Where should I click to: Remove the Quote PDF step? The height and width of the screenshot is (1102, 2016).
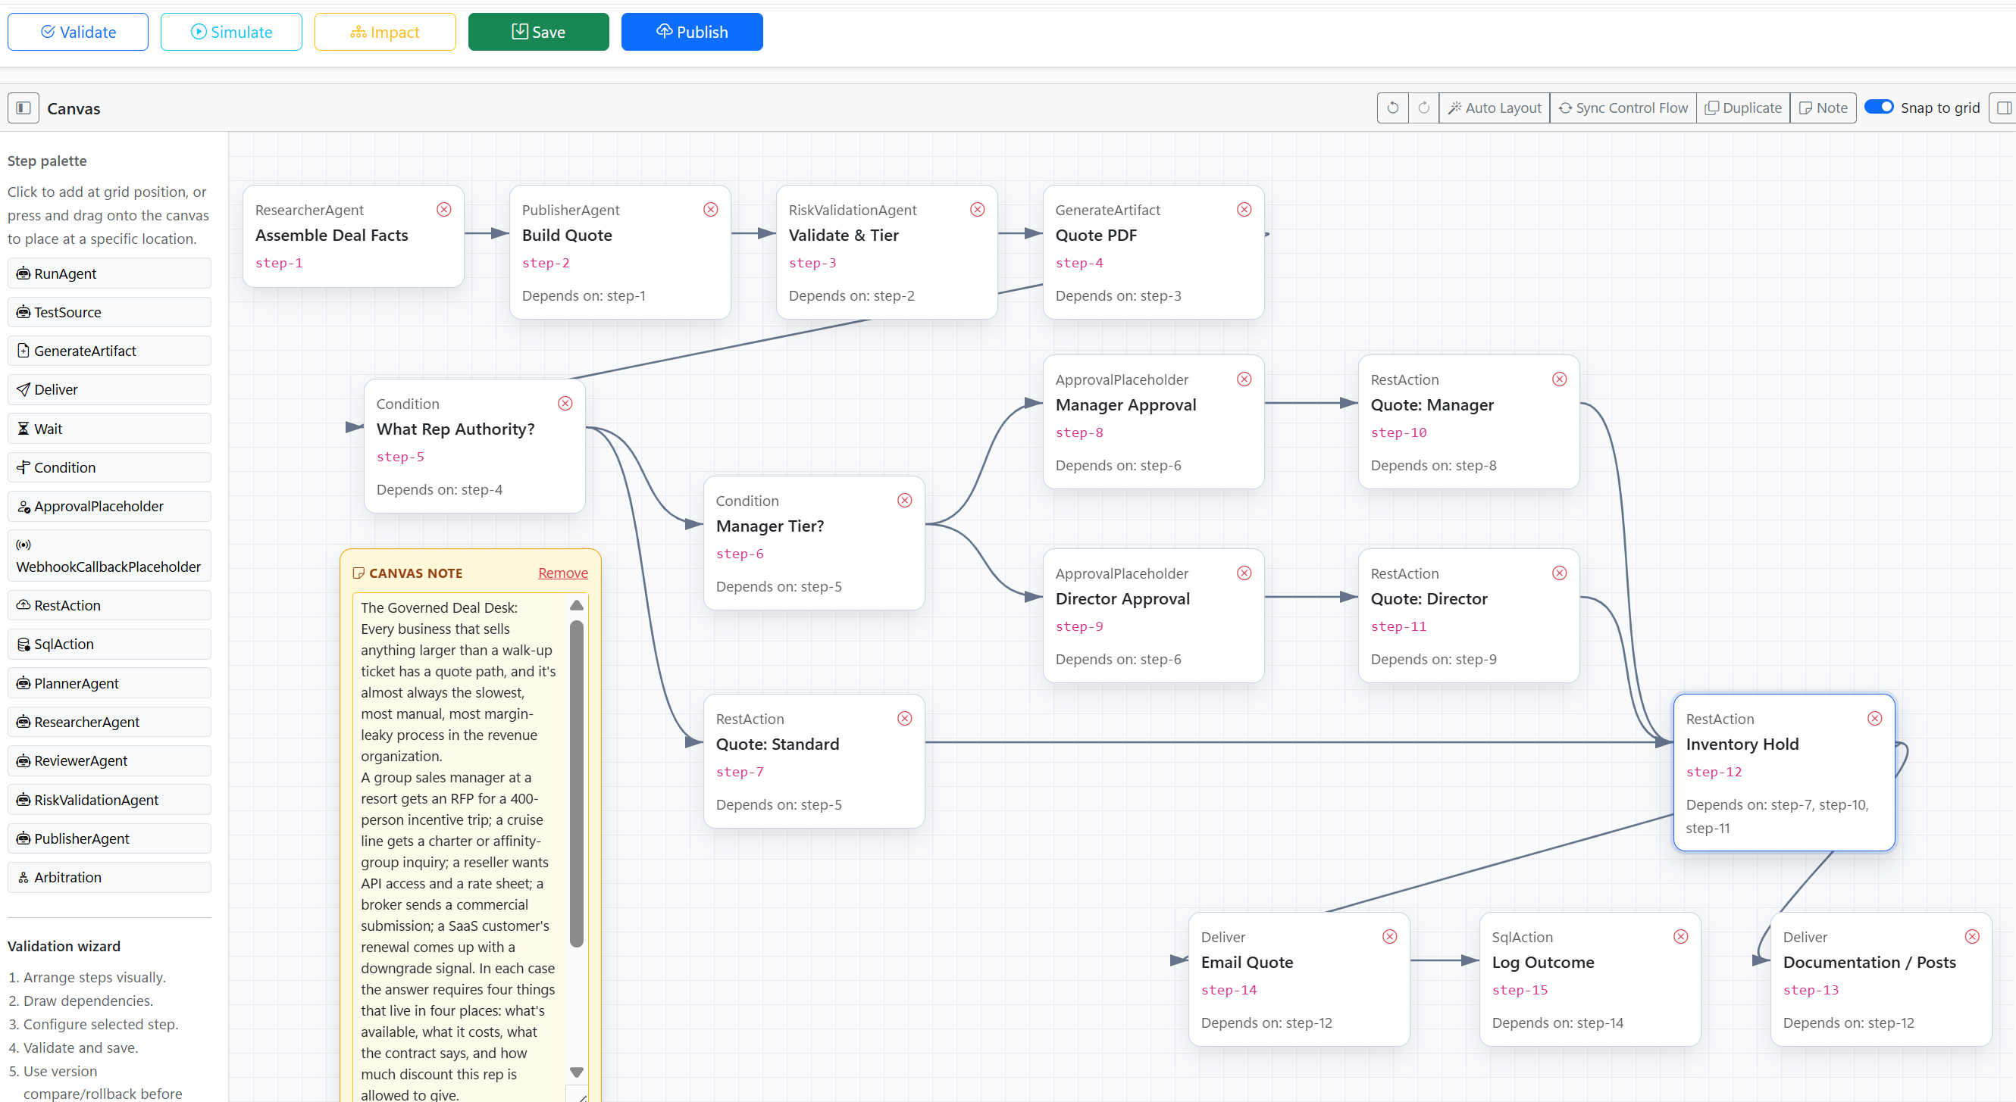(x=1244, y=210)
